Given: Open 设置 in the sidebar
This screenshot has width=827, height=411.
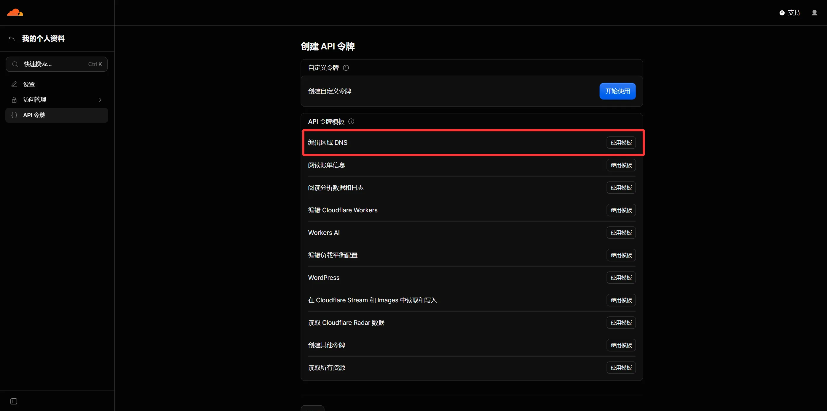Looking at the screenshot, I should tap(57, 84).
